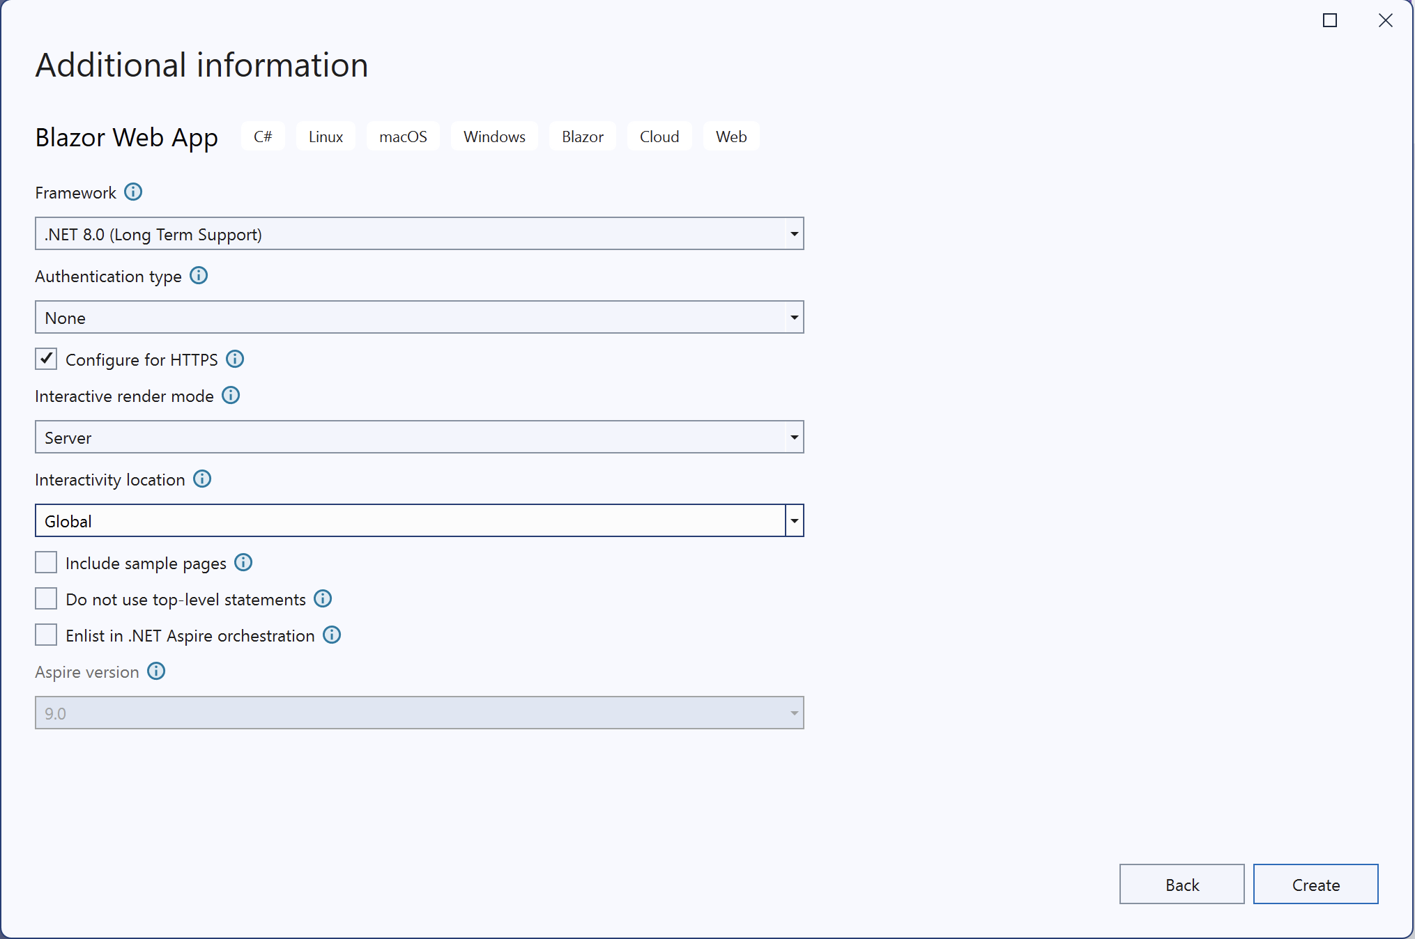Tick Enlist in .NET Aspire orchestration
Viewport: 1415px width, 939px height.
[x=46, y=635]
